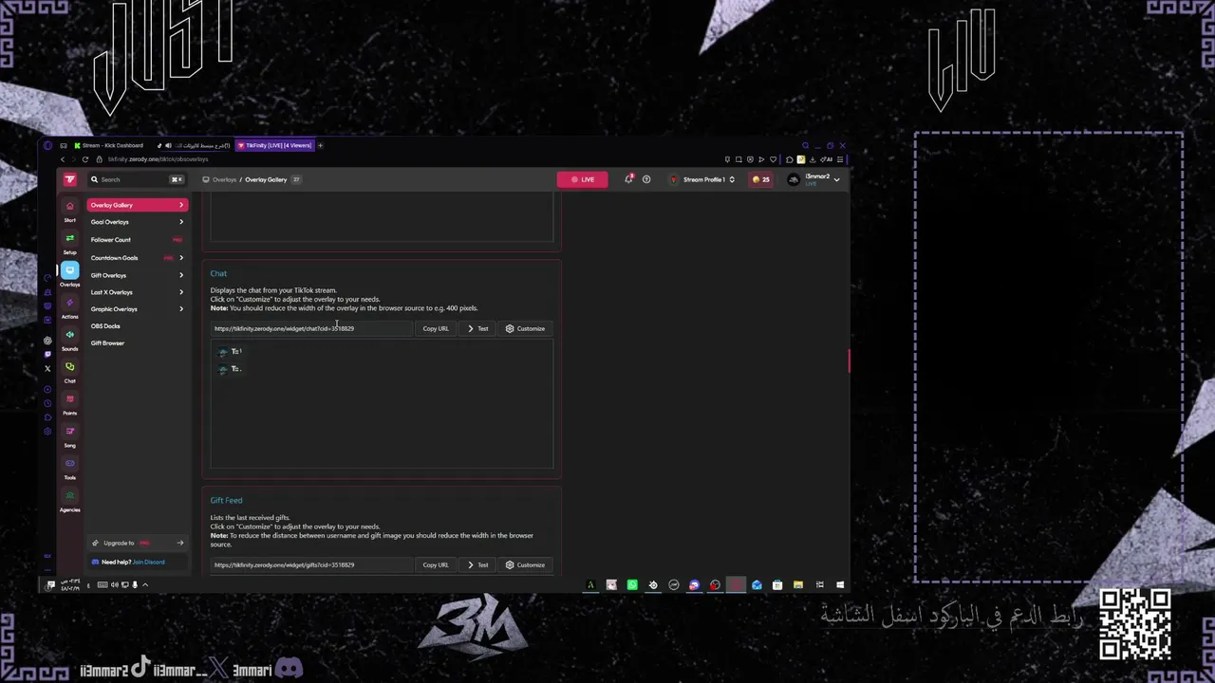Click the Overlays breadcrumb link
1215x683 pixels.
225,179
